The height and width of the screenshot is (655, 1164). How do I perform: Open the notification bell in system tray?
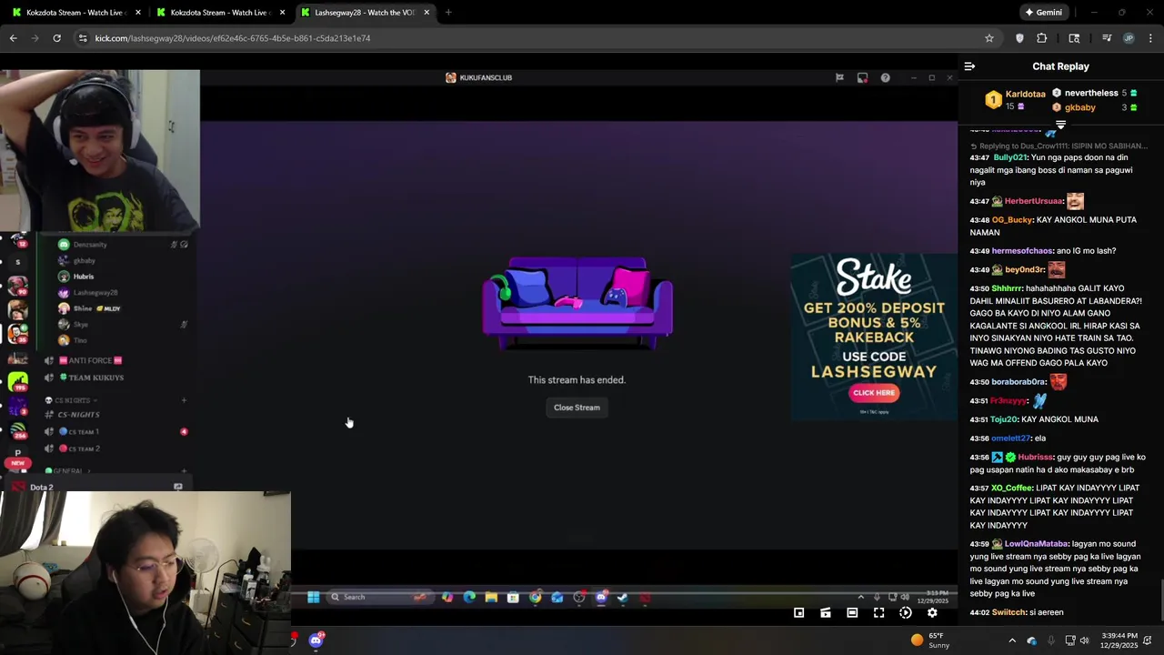tap(1148, 640)
